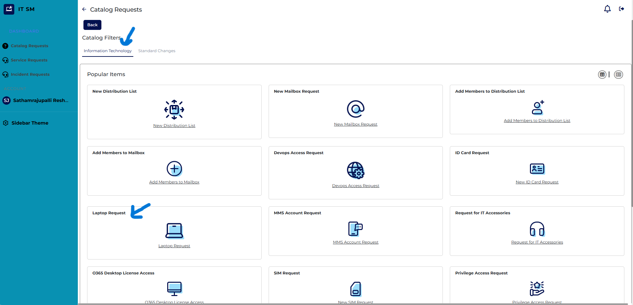Click the logout icon in header
The height and width of the screenshot is (305, 633).
click(x=621, y=9)
